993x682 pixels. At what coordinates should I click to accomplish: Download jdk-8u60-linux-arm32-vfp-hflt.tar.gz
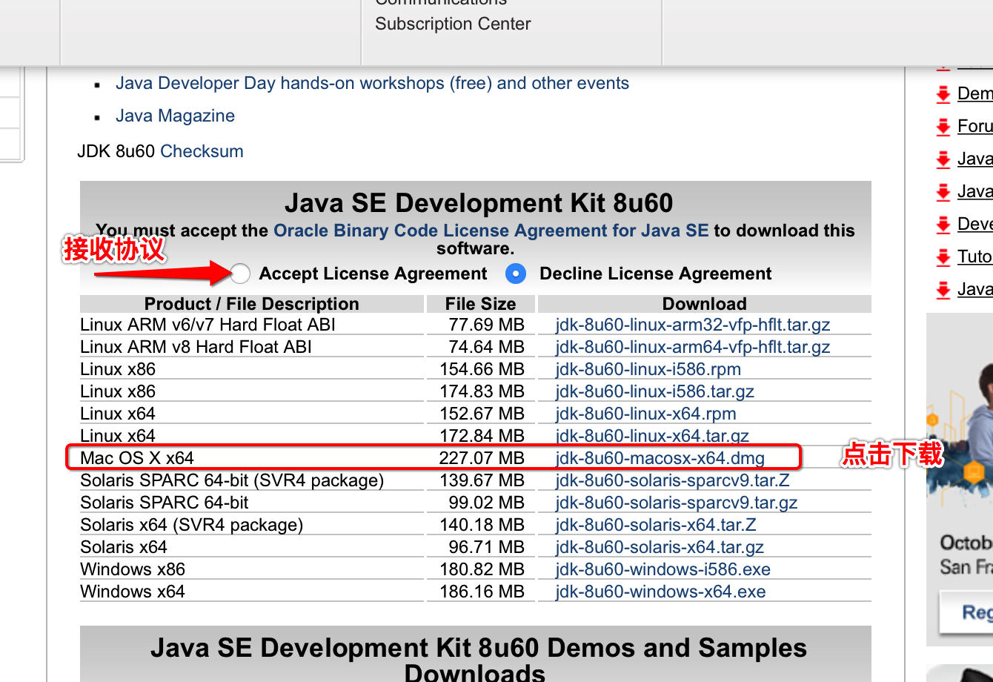pos(692,325)
